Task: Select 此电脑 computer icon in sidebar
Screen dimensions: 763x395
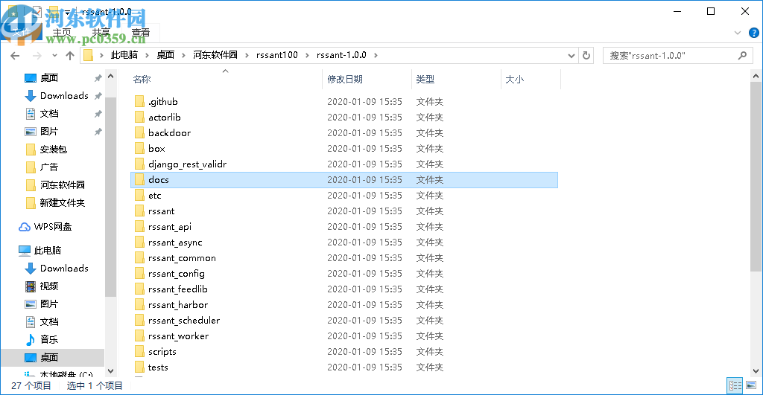Action: click(25, 251)
